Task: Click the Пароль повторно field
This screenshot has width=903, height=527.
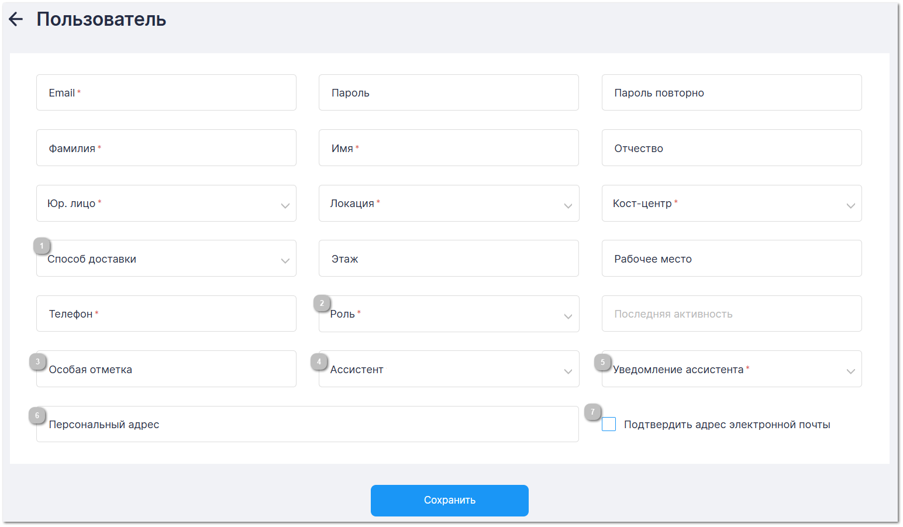Action: coord(731,93)
